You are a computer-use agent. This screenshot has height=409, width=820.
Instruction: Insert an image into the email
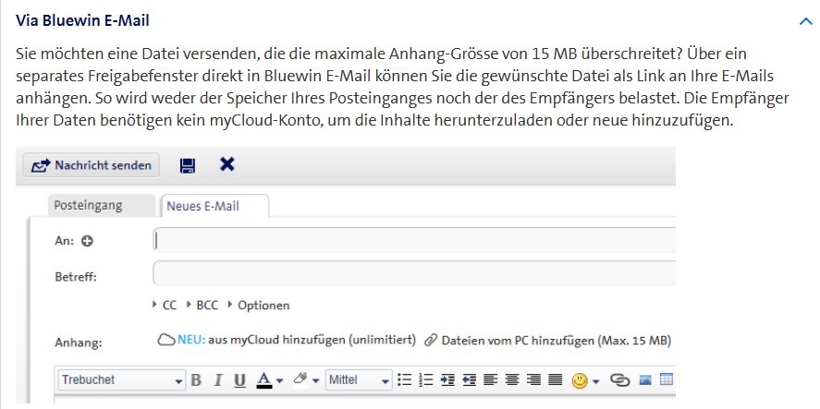pyautogui.click(x=645, y=379)
